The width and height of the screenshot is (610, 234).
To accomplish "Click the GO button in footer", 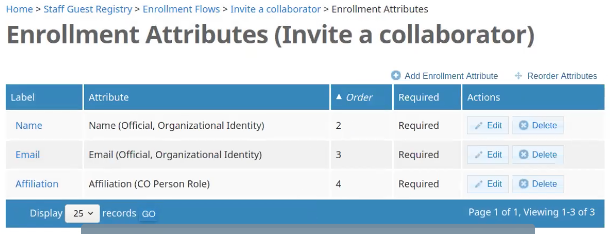I will tap(149, 214).
